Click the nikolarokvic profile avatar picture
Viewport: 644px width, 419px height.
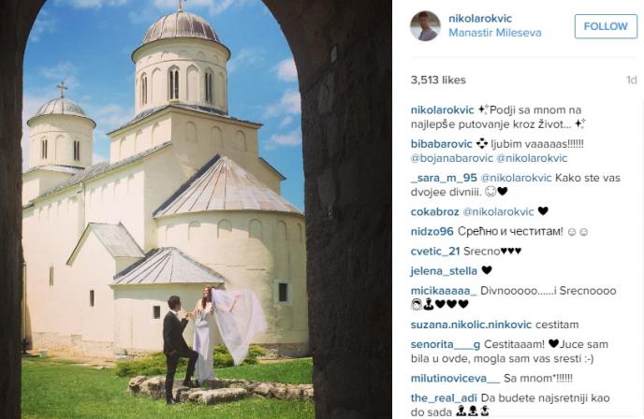pos(425,26)
